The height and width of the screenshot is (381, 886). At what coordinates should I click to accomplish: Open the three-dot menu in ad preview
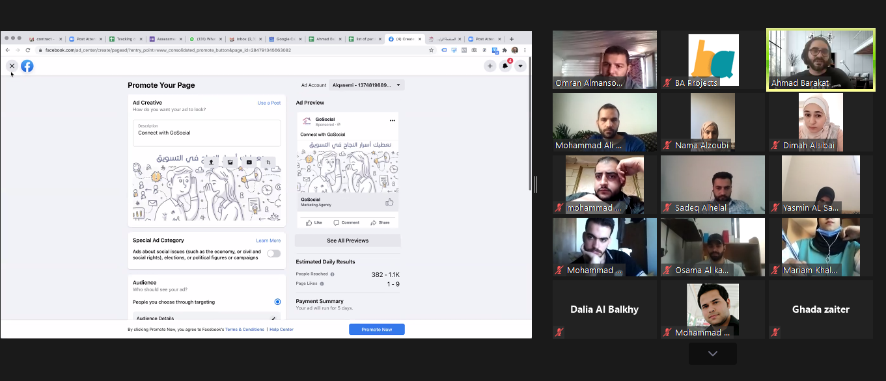[392, 120]
